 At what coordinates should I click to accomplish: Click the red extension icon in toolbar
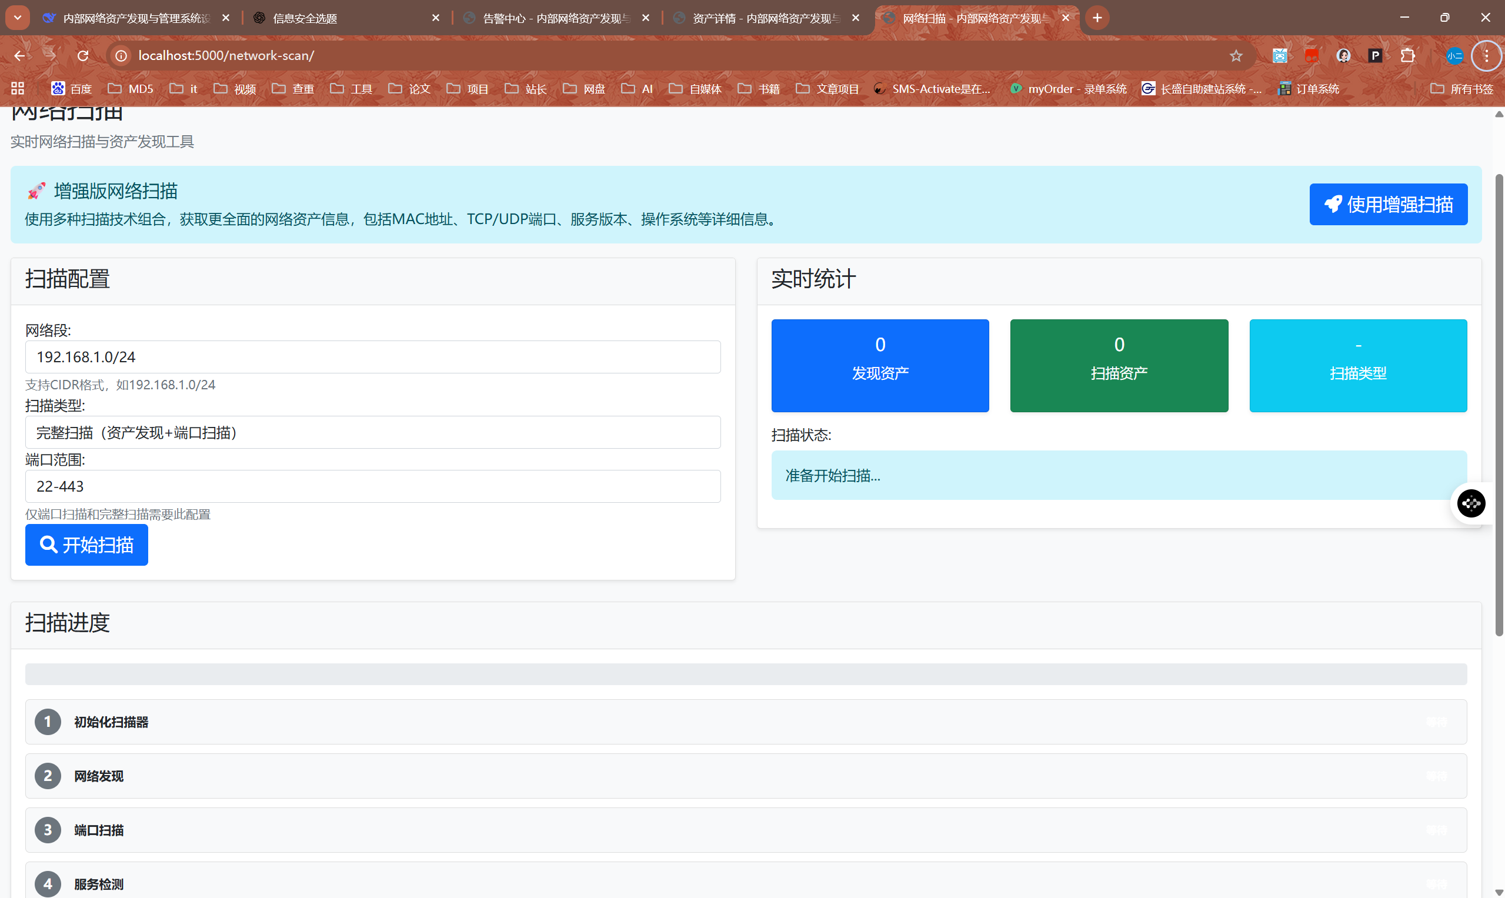[x=1312, y=56]
